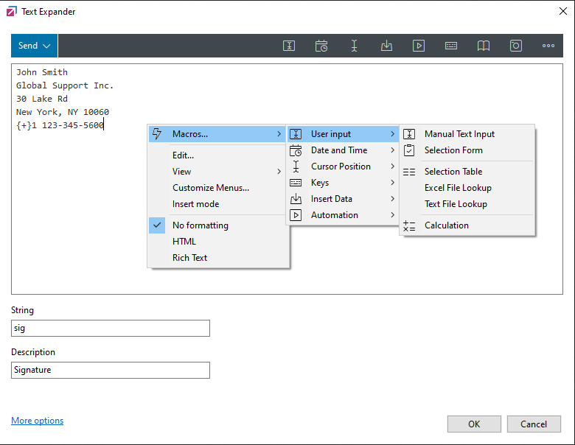Click the Date and Time toolbar icon
This screenshot has height=445, width=575.
pyautogui.click(x=321, y=46)
